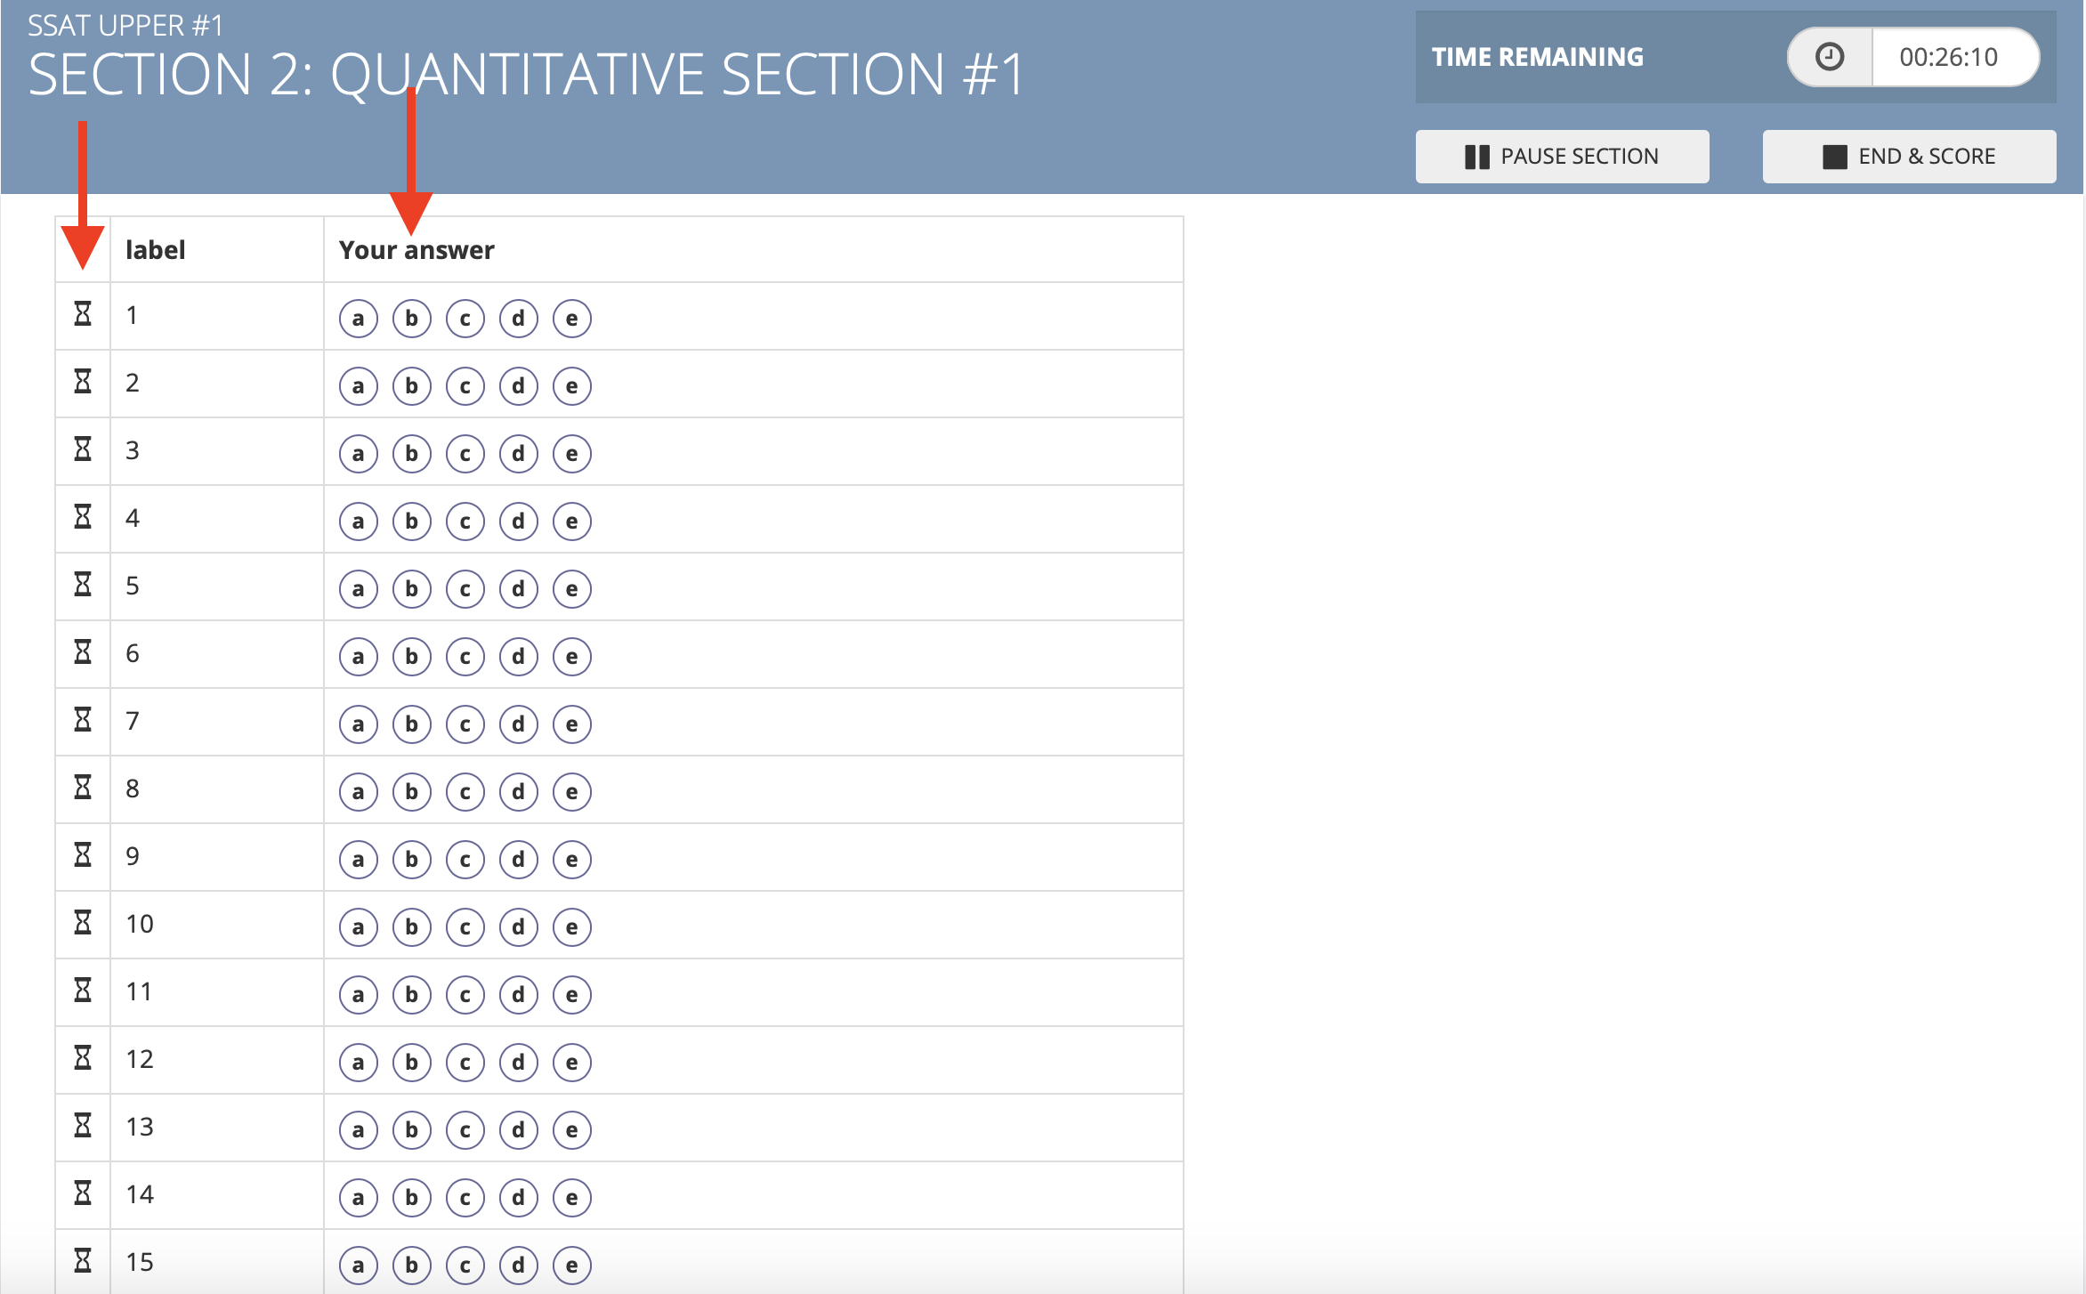Click the Your answer column header
The width and height of the screenshot is (2086, 1294).
(416, 250)
